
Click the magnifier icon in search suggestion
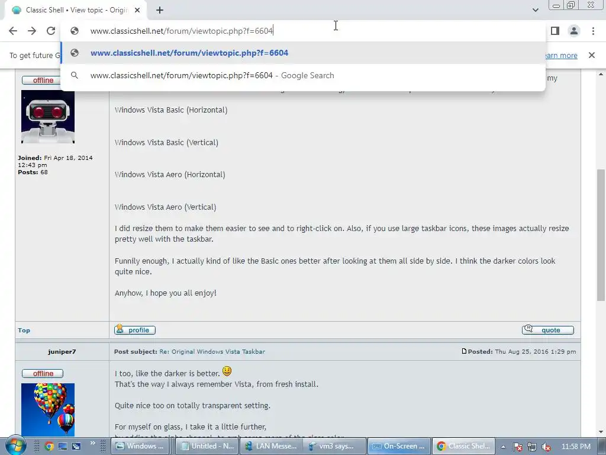(x=75, y=75)
